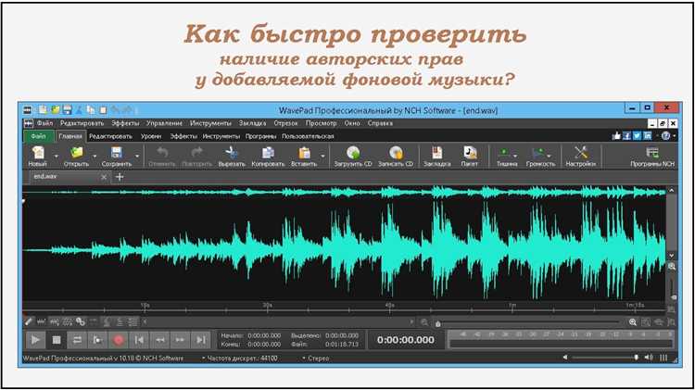Click the Вырезать (Cut) scissors icon
695x390 pixels.
click(231, 153)
